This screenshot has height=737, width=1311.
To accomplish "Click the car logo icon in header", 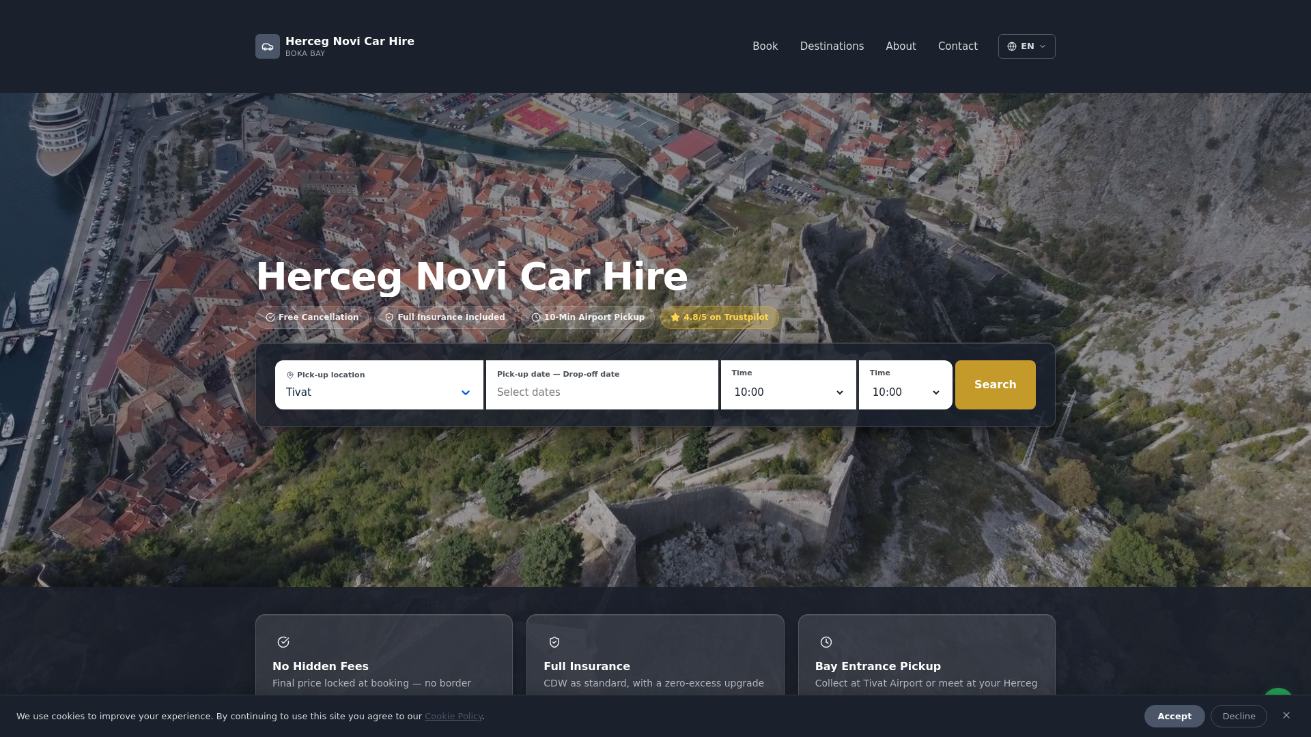I will pyautogui.click(x=268, y=46).
